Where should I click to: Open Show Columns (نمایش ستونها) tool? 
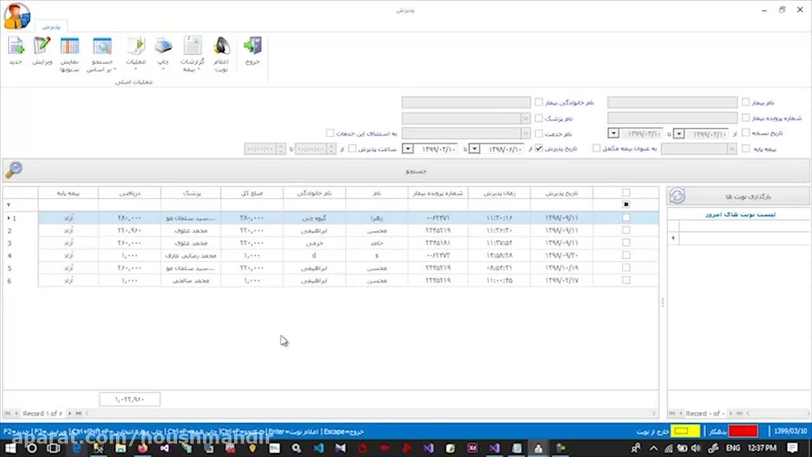(x=69, y=47)
